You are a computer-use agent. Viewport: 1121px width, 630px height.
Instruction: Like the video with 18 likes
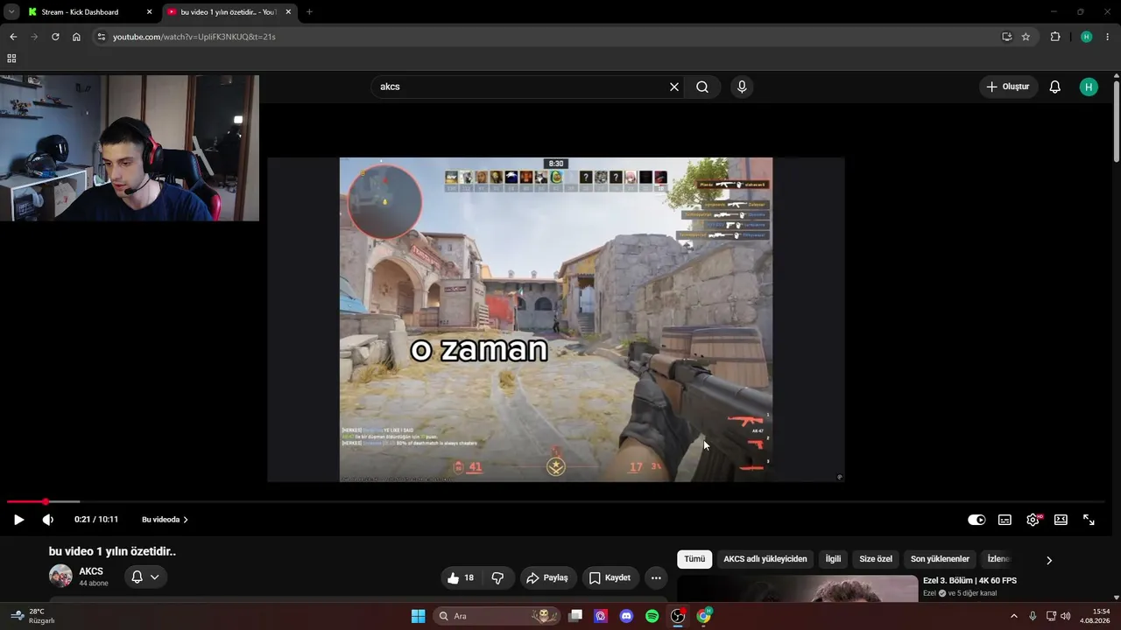point(461,577)
